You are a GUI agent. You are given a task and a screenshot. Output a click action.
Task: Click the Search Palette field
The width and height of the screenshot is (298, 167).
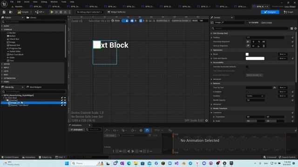pyautogui.click(x=34, y=22)
